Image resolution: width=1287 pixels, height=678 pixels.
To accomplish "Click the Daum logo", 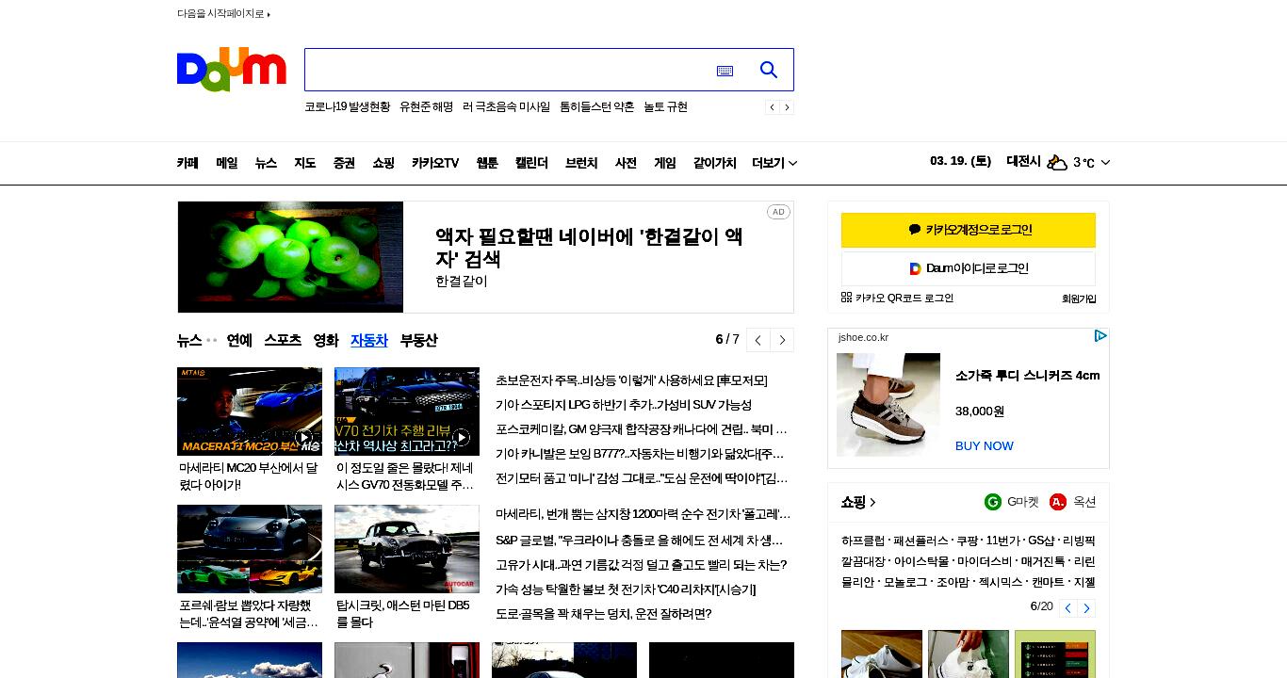I will 231,69.
